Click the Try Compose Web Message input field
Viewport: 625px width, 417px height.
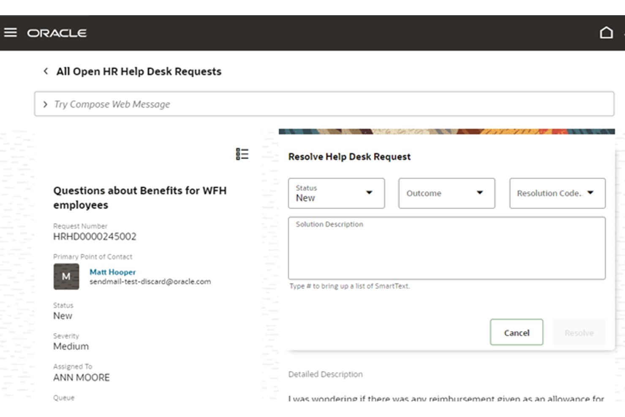coord(324,104)
